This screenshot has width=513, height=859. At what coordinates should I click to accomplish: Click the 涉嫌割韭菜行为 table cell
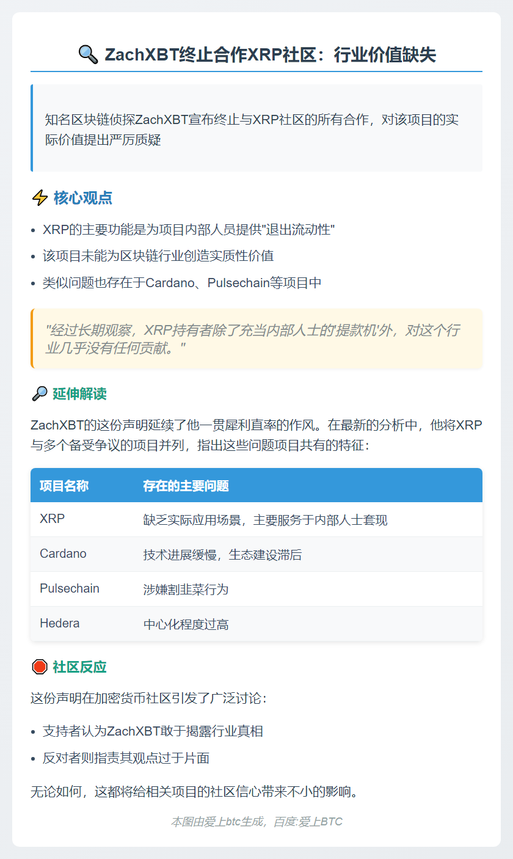pyautogui.click(x=177, y=590)
